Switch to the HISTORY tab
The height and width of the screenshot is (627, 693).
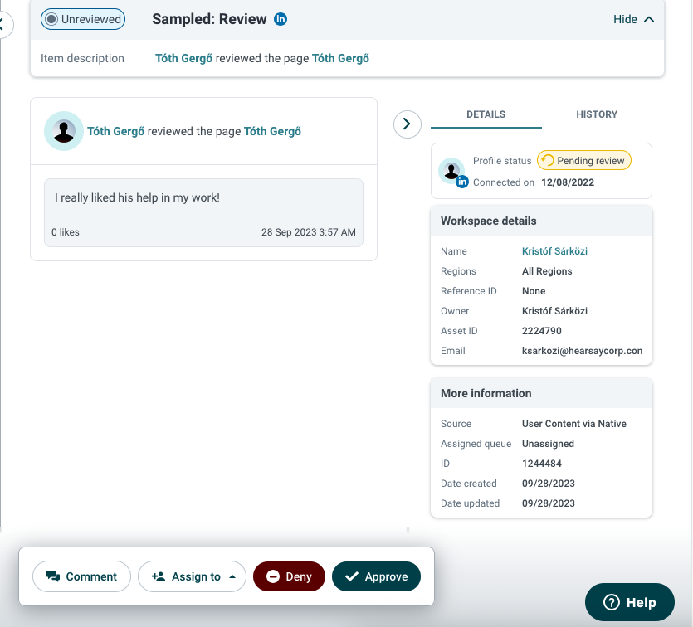[597, 114]
